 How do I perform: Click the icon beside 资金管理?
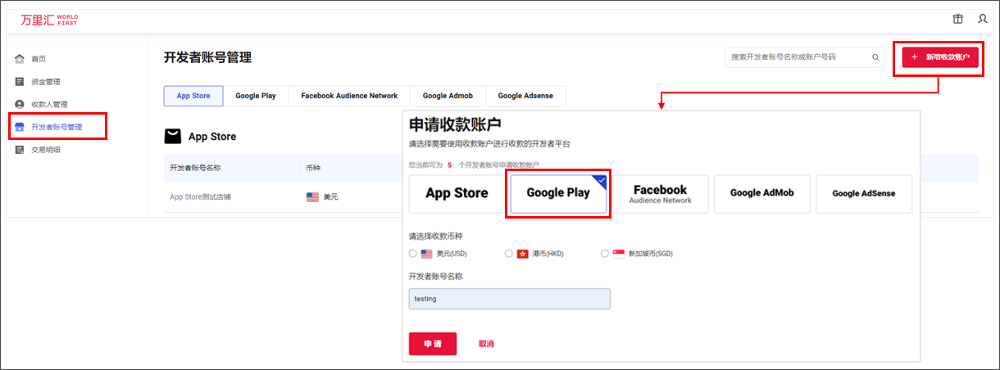pos(20,82)
